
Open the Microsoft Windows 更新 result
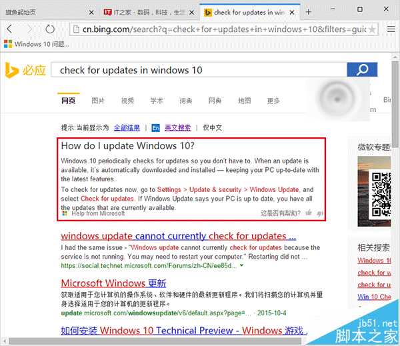pos(113,283)
